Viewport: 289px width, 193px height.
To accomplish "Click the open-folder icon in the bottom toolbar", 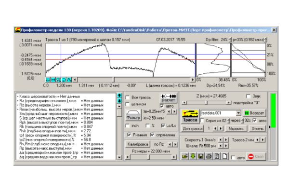I will tap(185, 156).
